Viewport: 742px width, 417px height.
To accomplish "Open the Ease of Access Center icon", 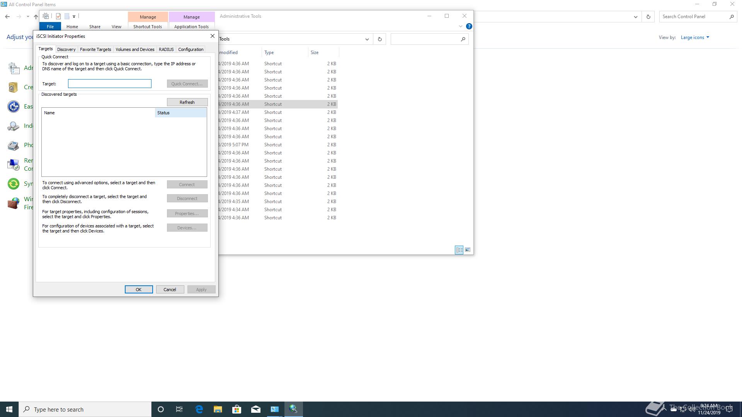I will coord(13,107).
